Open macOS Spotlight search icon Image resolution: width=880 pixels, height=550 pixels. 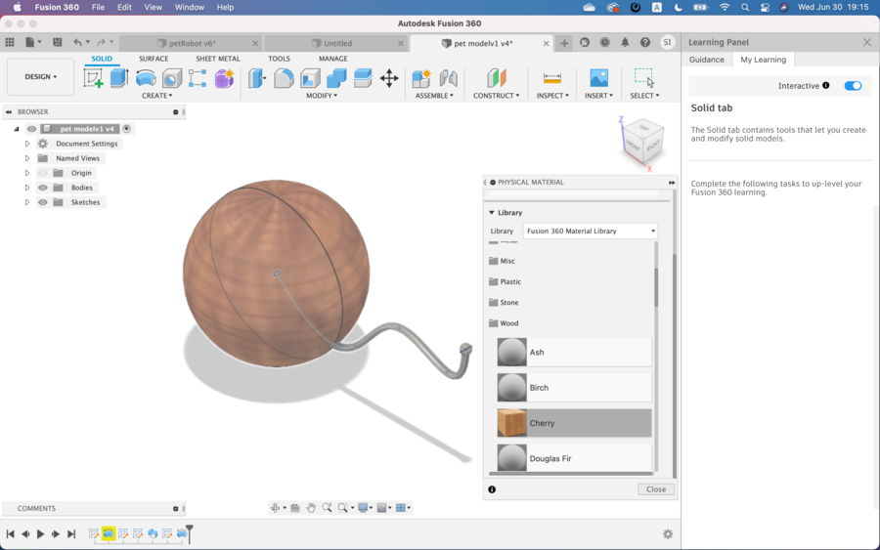point(745,7)
